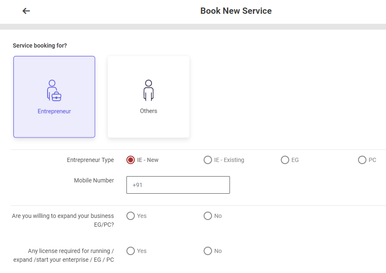Image resolution: width=386 pixels, height=273 pixels.
Task: Click the Entrepreneur Type field label
Action: 90,160
